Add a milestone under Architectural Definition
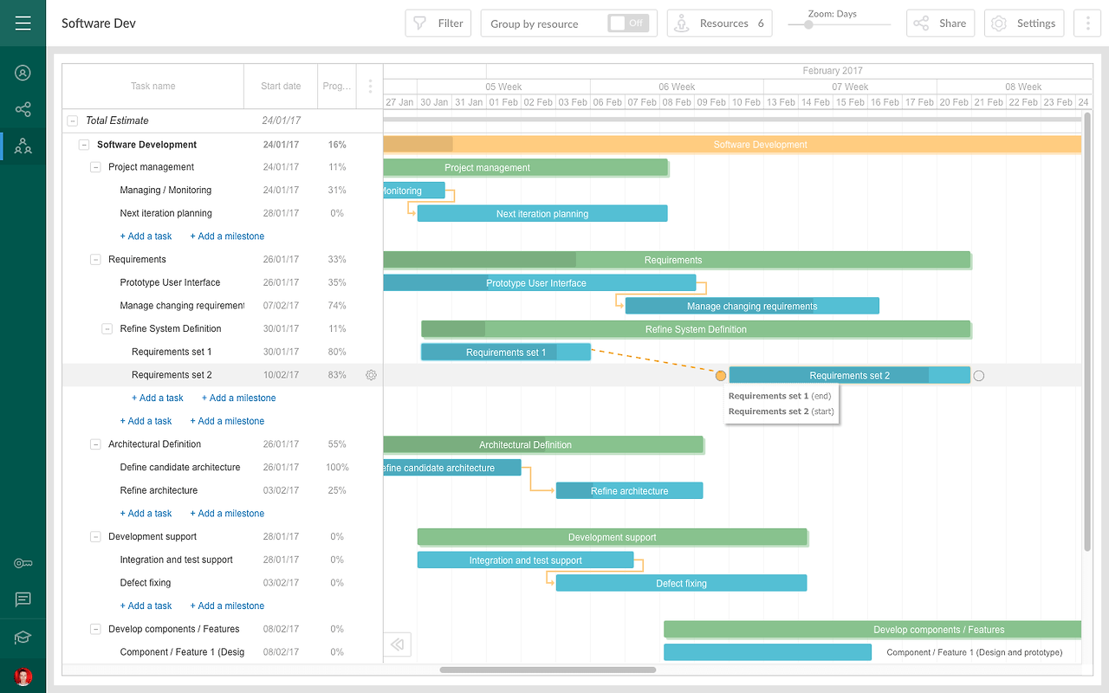This screenshot has width=1109, height=693. pos(227,513)
